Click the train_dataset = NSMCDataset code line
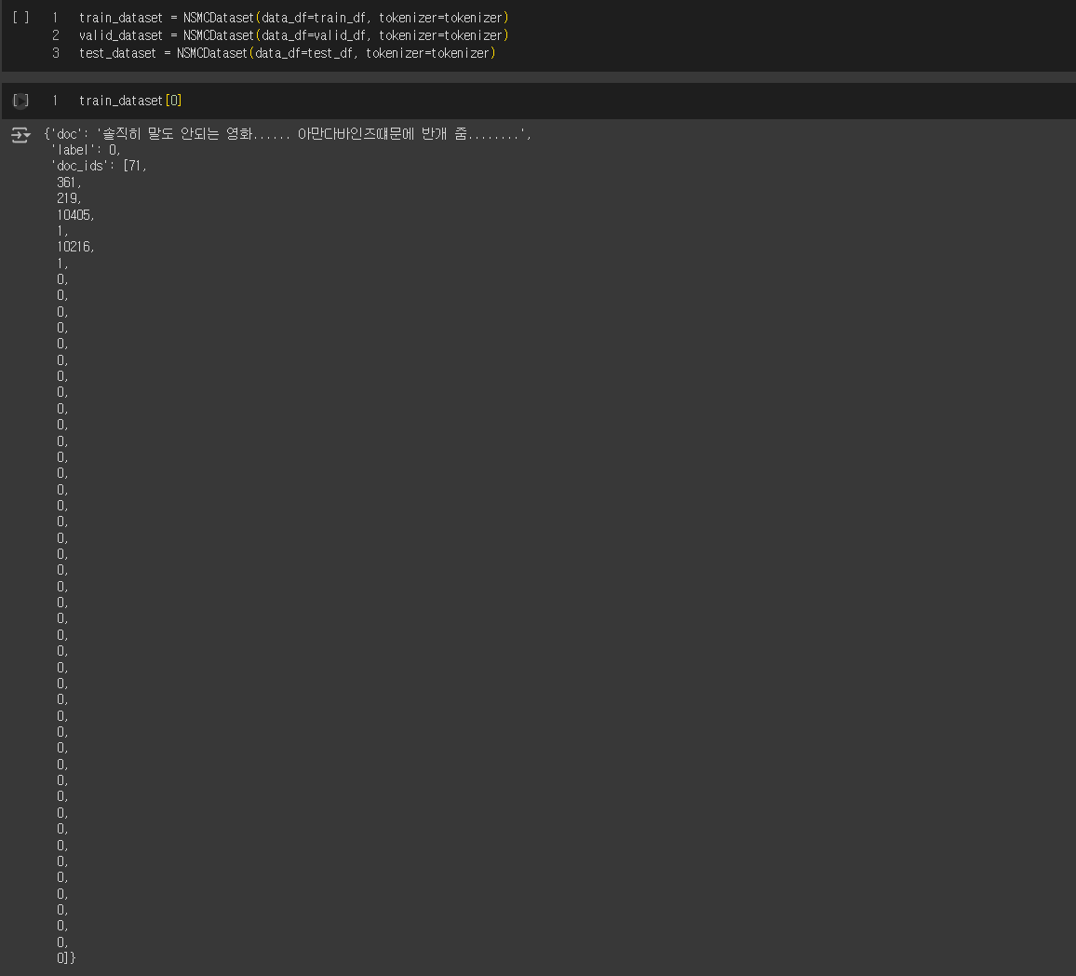The width and height of the screenshot is (1076, 976). pyautogui.click(x=294, y=18)
